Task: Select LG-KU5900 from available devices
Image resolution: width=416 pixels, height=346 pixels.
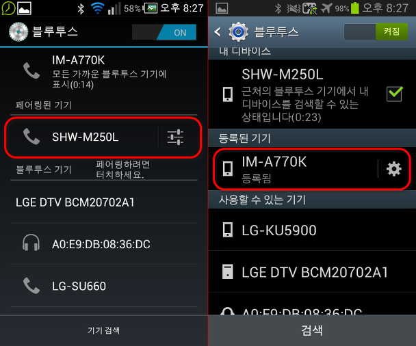Action: pyautogui.click(x=312, y=230)
